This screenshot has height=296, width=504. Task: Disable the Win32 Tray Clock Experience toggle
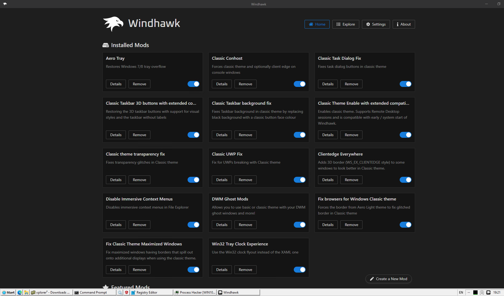point(299,269)
